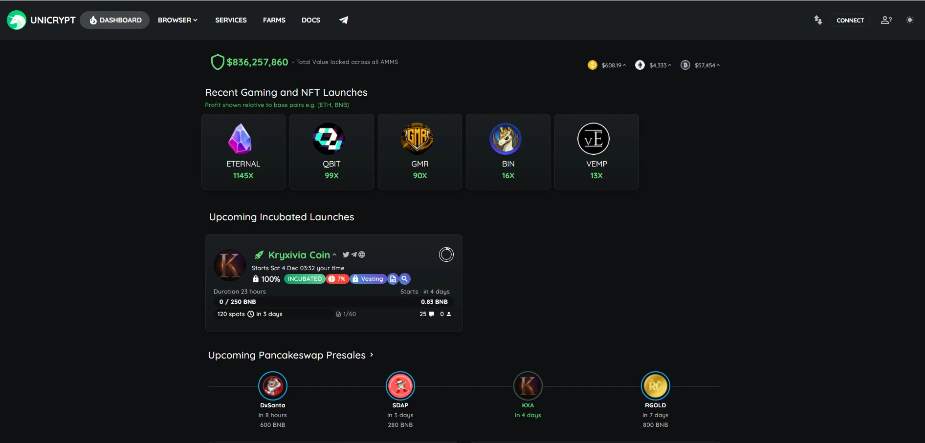Click the GMR 90X profit label
Screen dimensions: 925x443
point(420,175)
